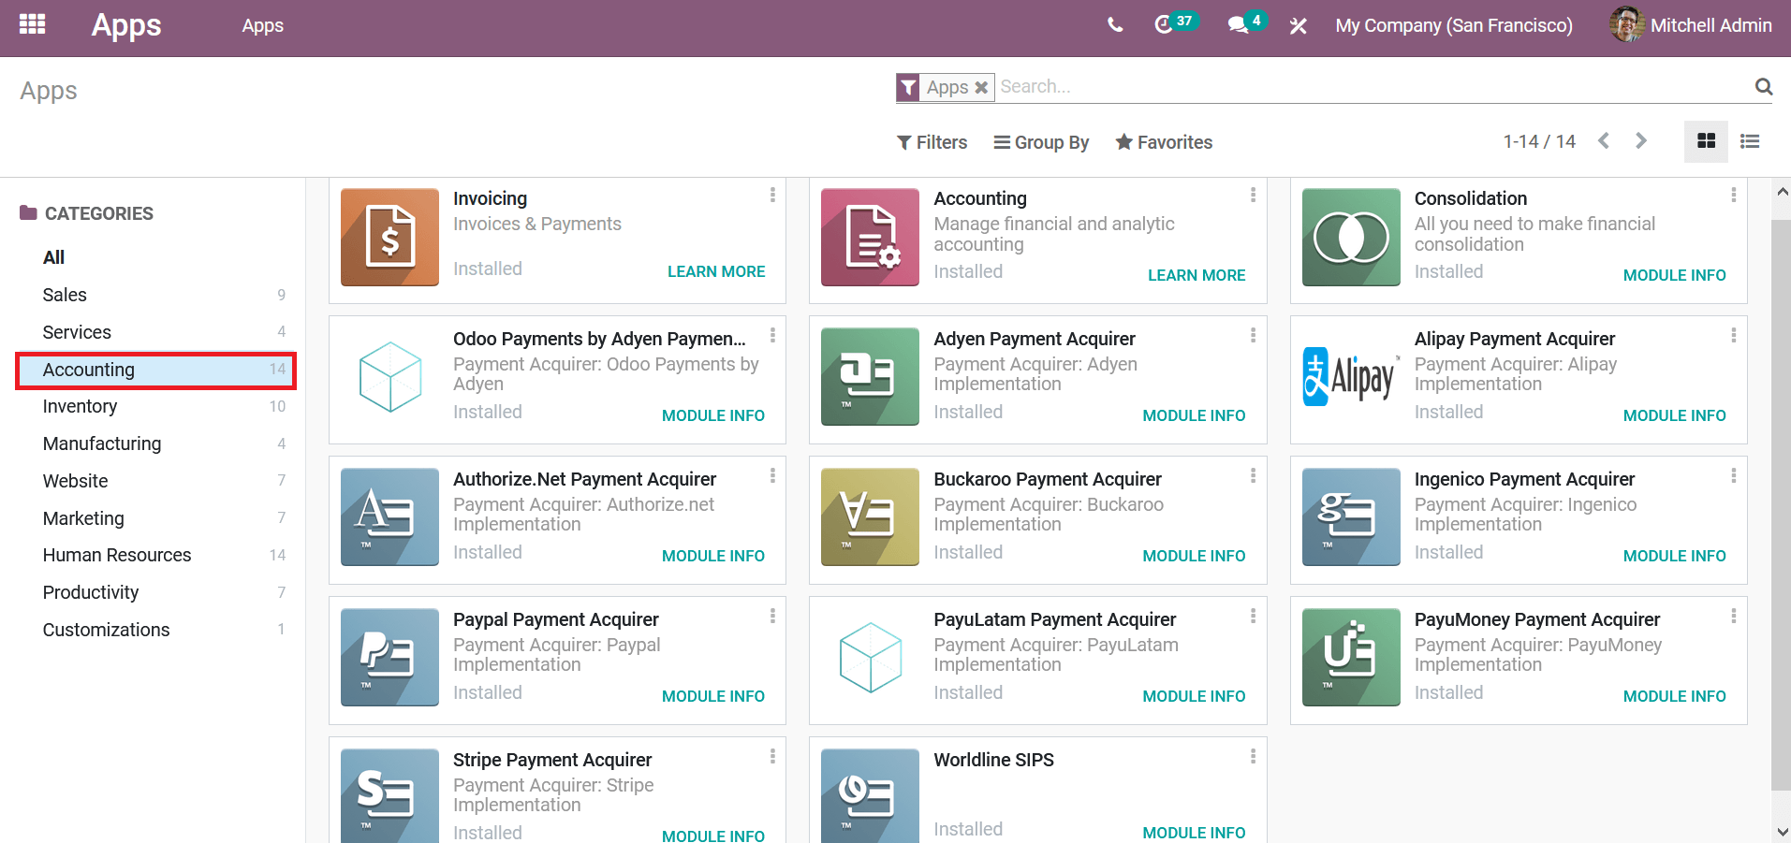1791x843 pixels.
Task: Click Module Info on Ingenico card
Action: point(1674,556)
